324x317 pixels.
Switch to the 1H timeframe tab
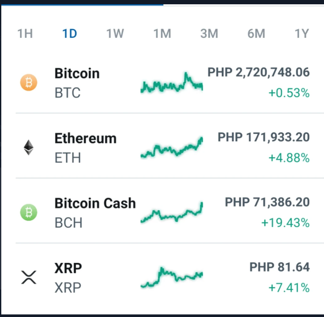pos(25,34)
